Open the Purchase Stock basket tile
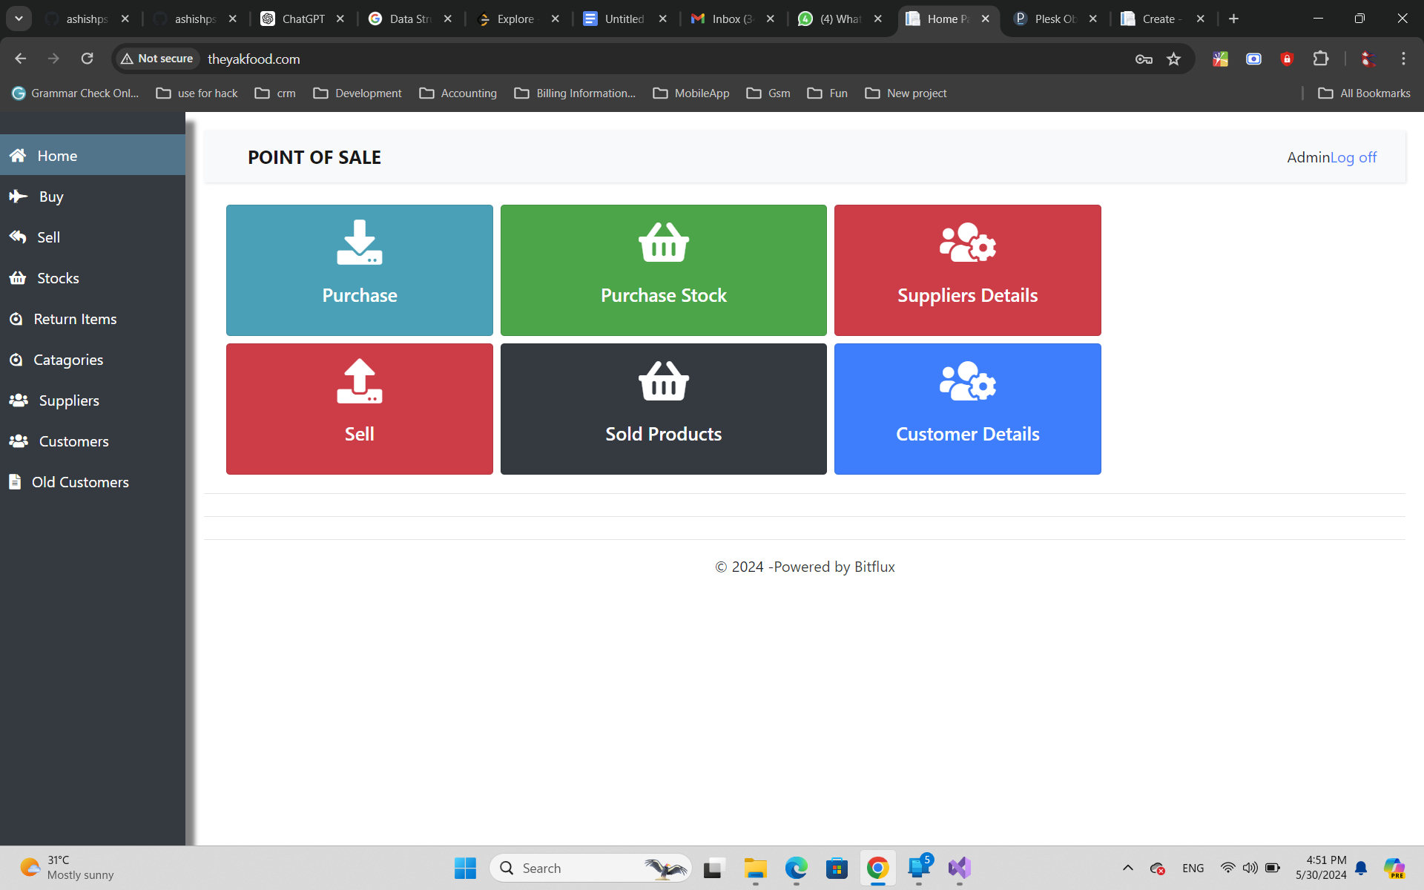The width and height of the screenshot is (1424, 890). [x=663, y=270]
